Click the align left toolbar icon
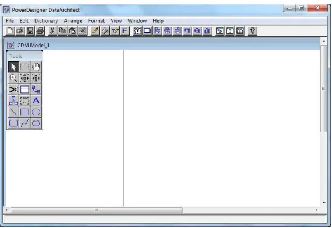Screen dimensions: 332x228 (157, 31)
